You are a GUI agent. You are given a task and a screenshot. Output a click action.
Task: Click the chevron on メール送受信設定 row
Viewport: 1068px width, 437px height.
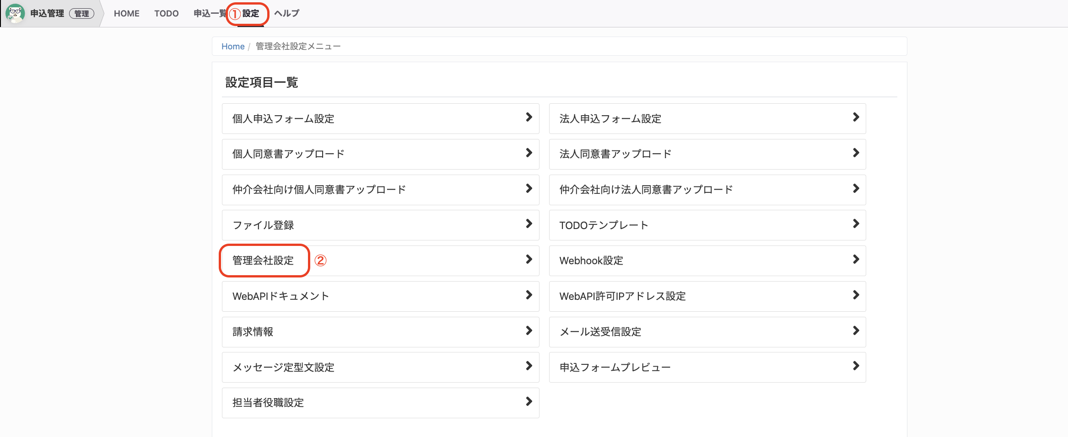856,330
